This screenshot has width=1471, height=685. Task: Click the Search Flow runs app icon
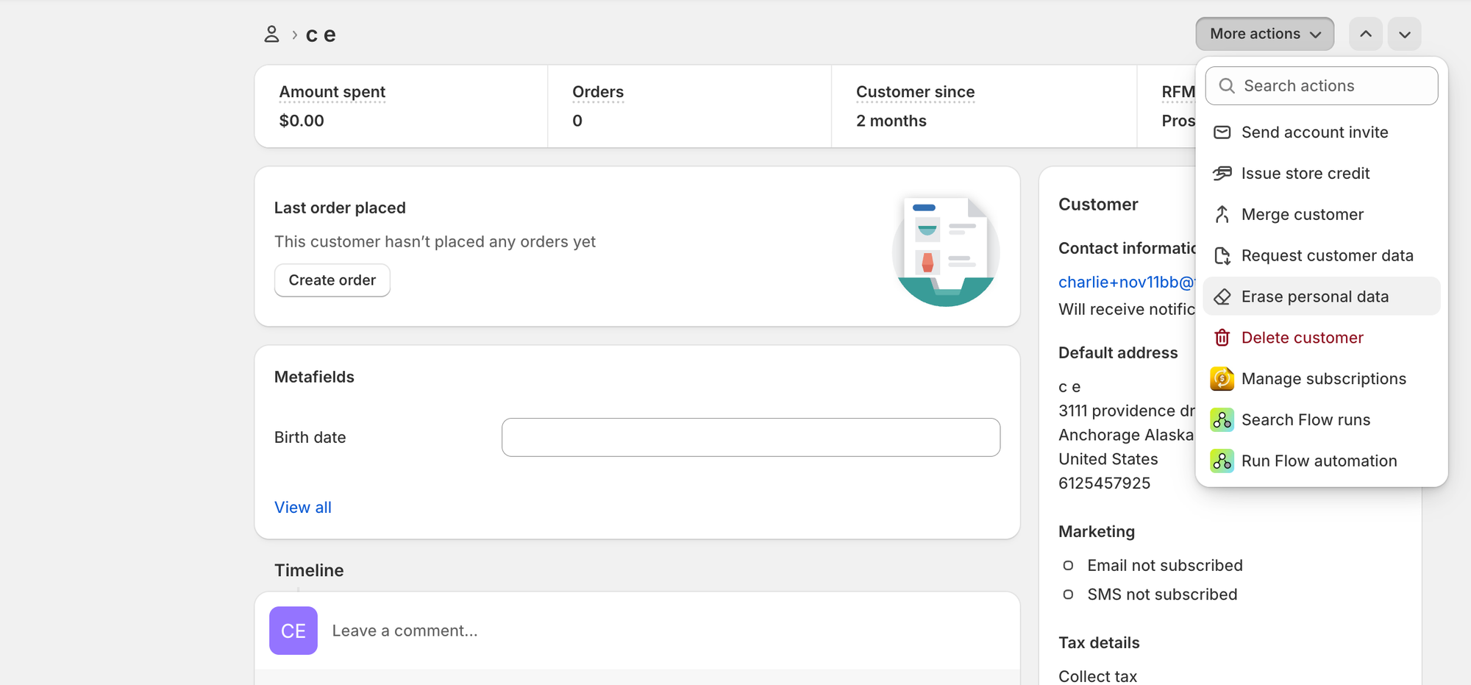pos(1222,420)
